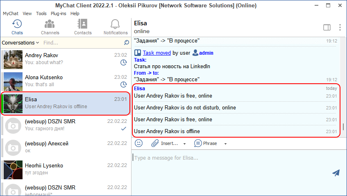Click the Task moved link
The image size is (347, 196).
click(156, 53)
